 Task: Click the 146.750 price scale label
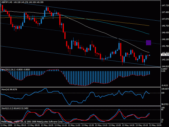pyautogui.click(x=165, y=26)
